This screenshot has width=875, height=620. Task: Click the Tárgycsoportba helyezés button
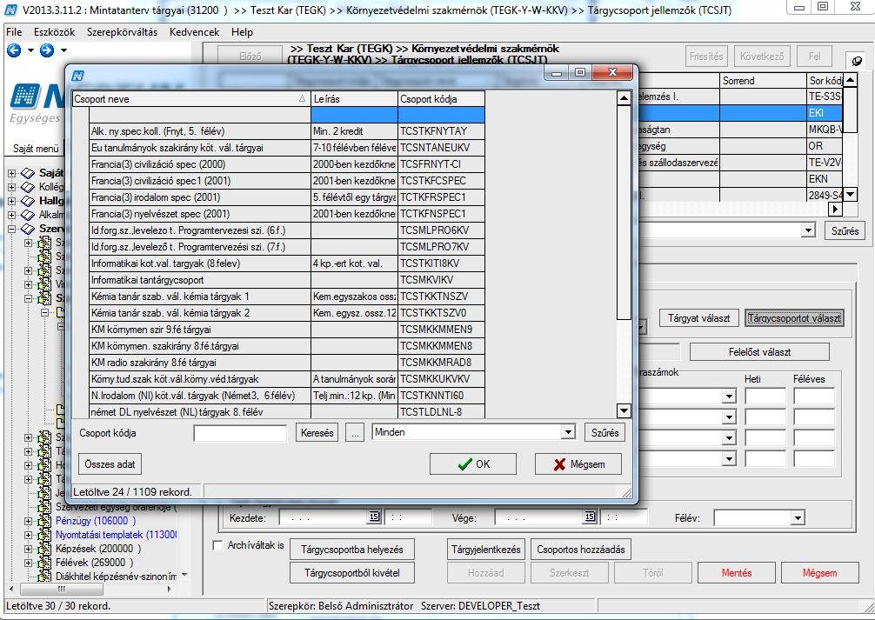(x=352, y=550)
